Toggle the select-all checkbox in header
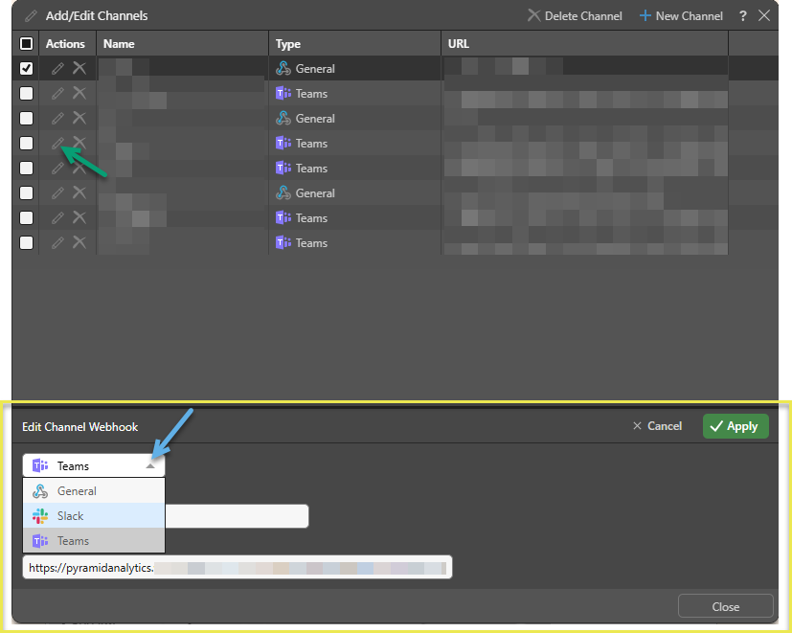This screenshot has width=792, height=633. pyautogui.click(x=26, y=44)
